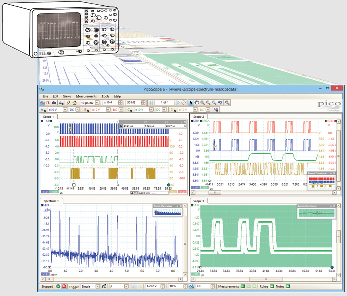Open the Tools menu

point(106,97)
